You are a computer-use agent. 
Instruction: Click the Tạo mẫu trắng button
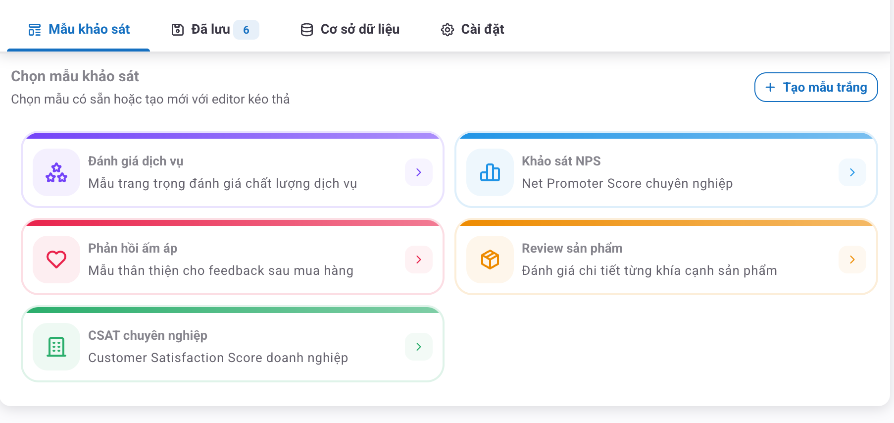[815, 87]
